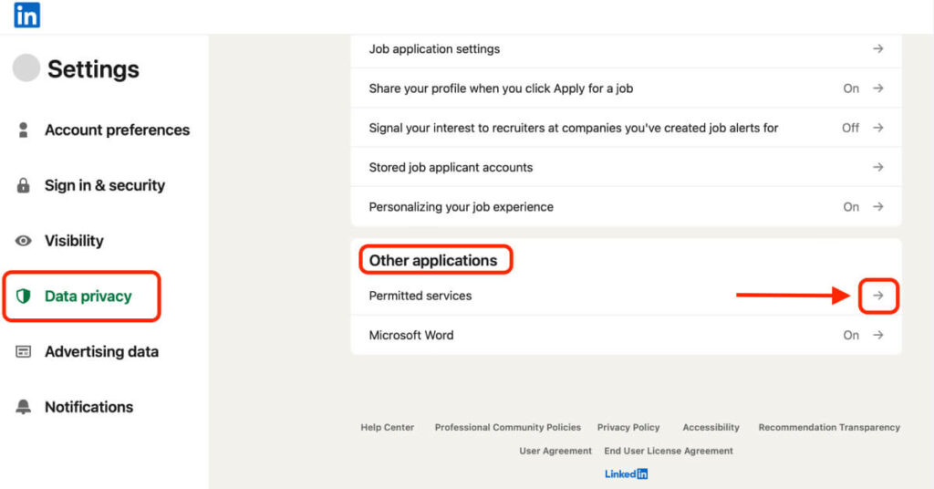
Task: Click the On status for Microsoft Word
Action: pos(851,336)
